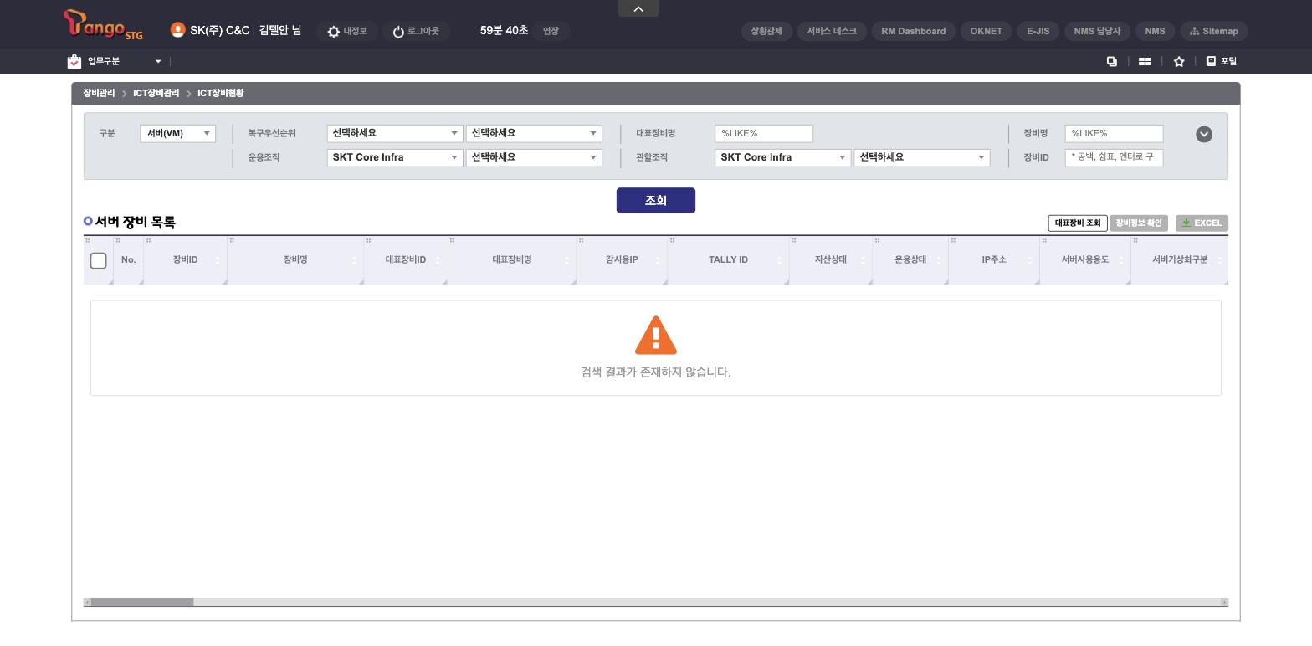Click the 조회 search button

[x=656, y=200]
